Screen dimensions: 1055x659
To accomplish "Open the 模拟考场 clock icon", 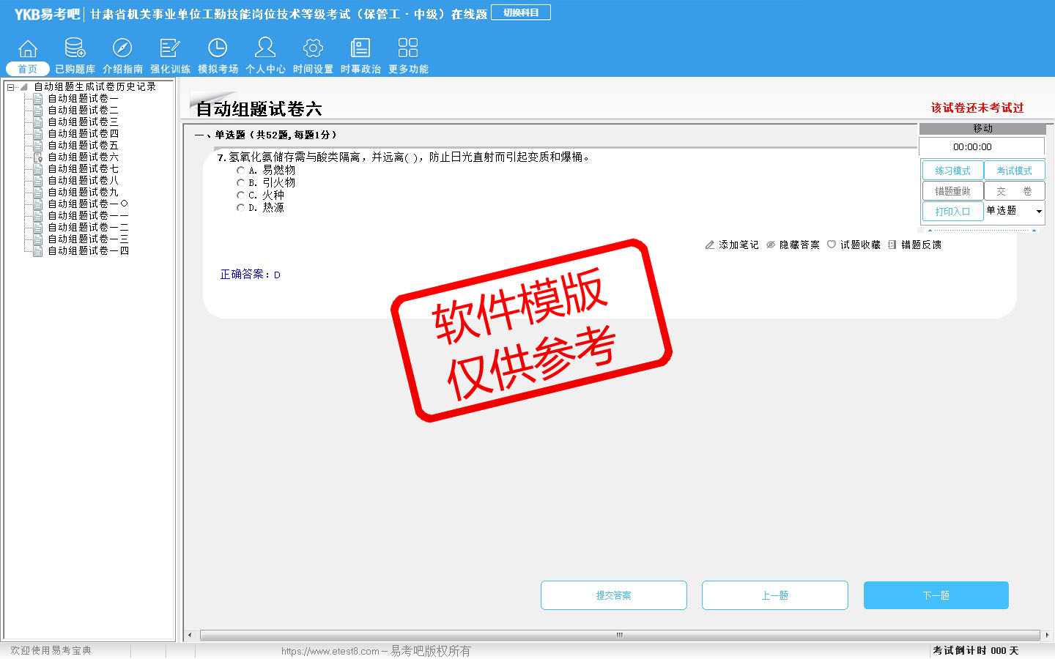I will [x=218, y=48].
